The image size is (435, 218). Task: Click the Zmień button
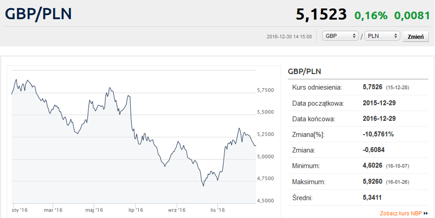coord(416,37)
